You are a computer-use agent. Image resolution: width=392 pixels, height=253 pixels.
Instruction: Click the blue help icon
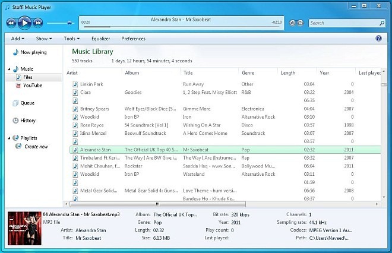point(378,38)
